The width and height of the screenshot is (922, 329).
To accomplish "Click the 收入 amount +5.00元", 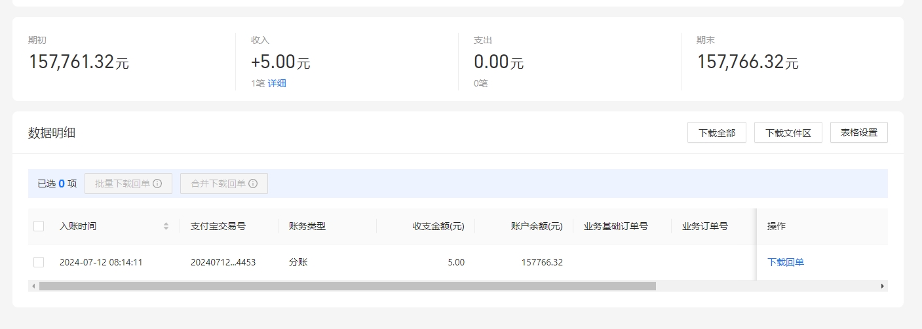I will click(280, 62).
